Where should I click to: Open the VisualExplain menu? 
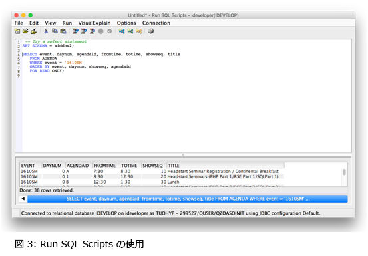[x=94, y=23]
